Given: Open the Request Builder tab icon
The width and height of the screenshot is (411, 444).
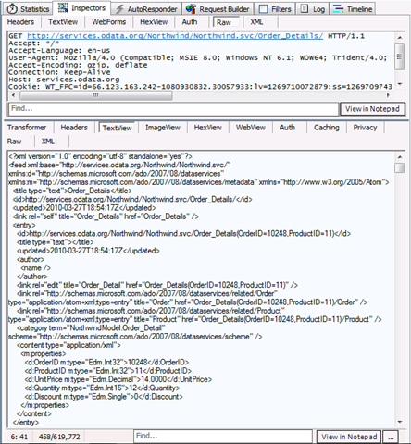Looking at the screenshot, I should pyautogui.click(x=191, y=9).
